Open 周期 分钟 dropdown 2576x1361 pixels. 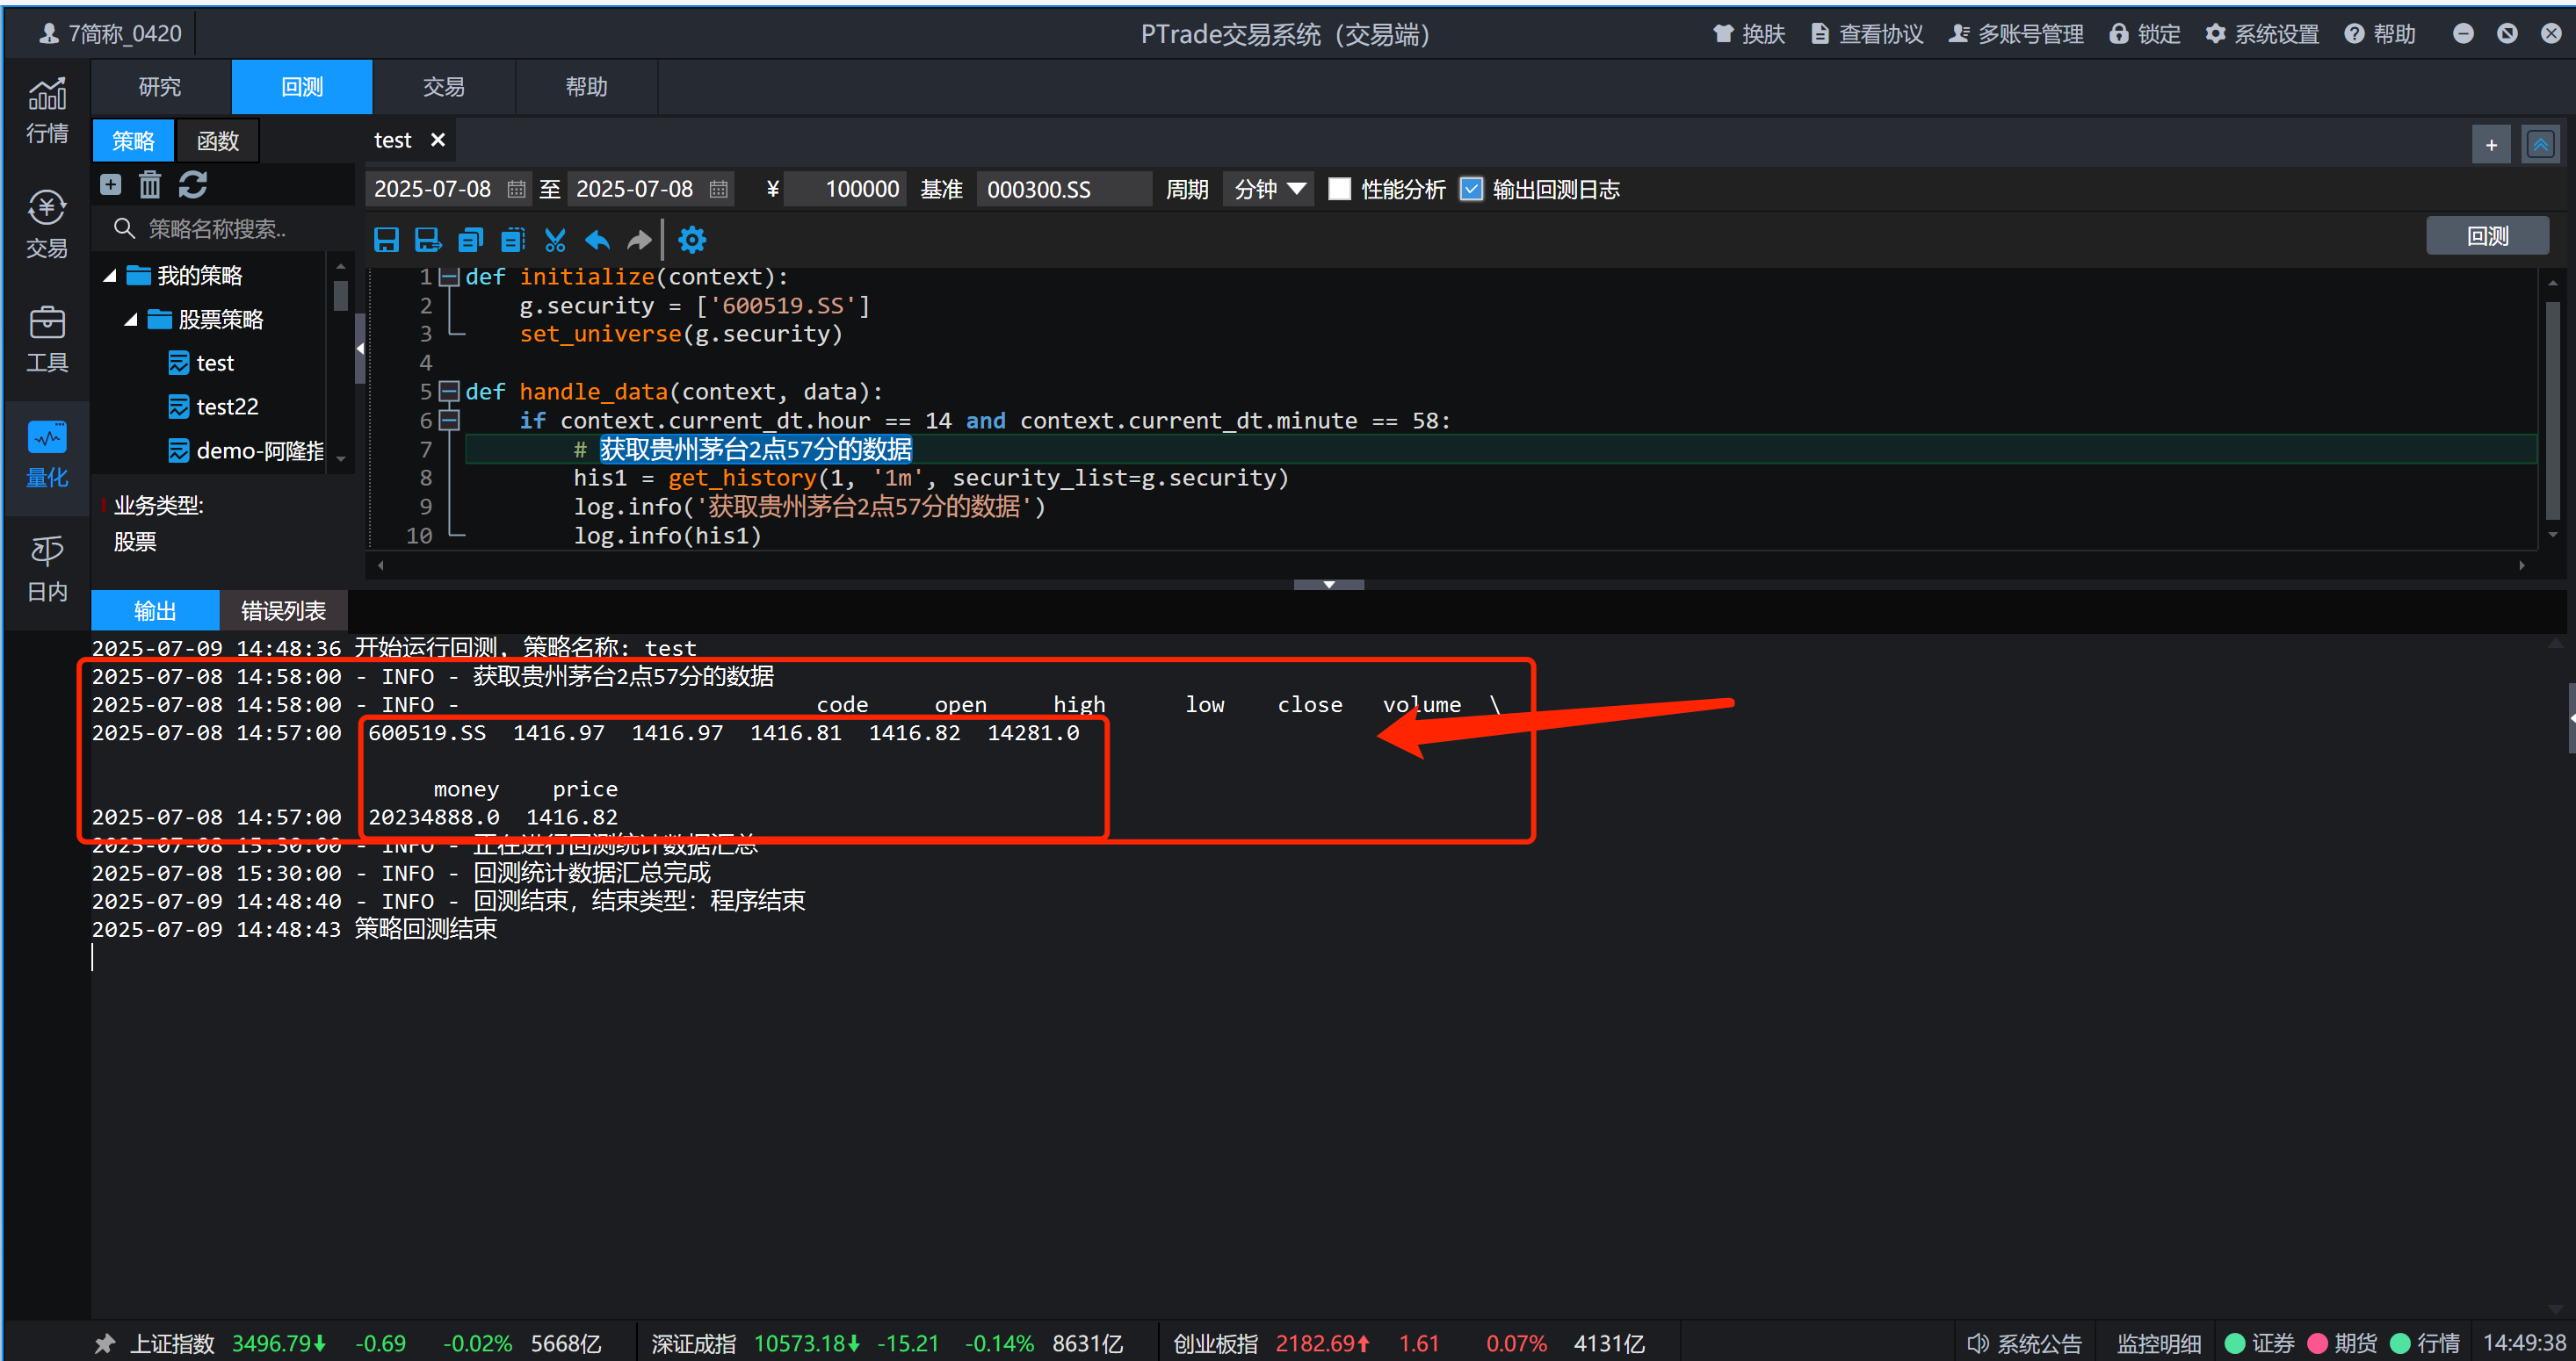(x=1268, y=189)
